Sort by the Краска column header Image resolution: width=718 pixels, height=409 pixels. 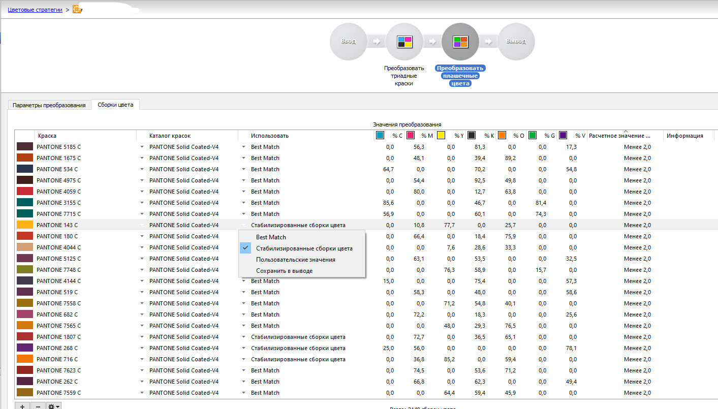point(47,136)
